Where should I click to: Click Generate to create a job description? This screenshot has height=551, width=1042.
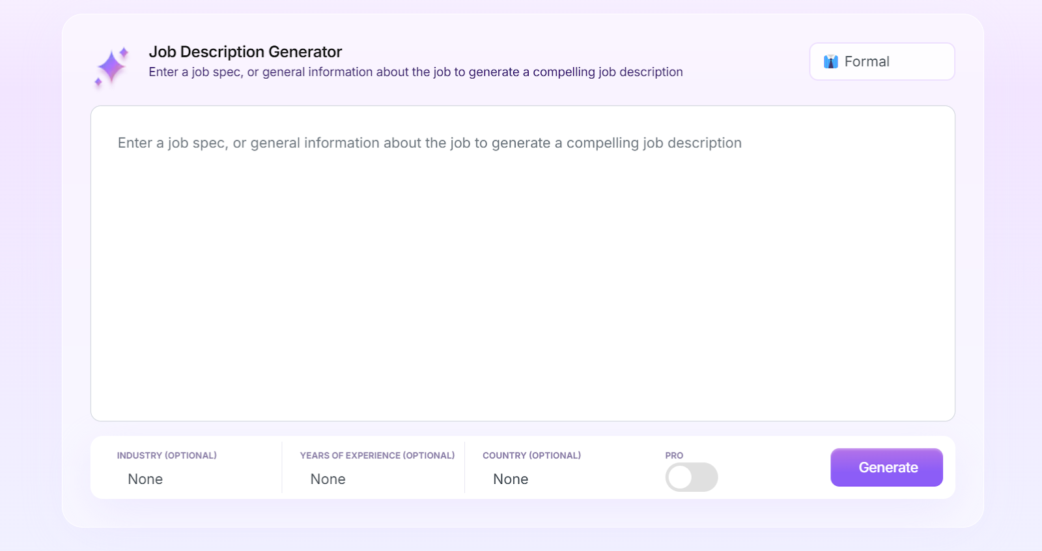(x=886, y=467)
